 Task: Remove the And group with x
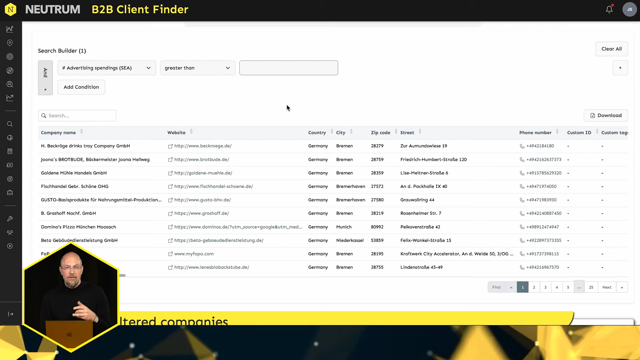pos(45,90)
